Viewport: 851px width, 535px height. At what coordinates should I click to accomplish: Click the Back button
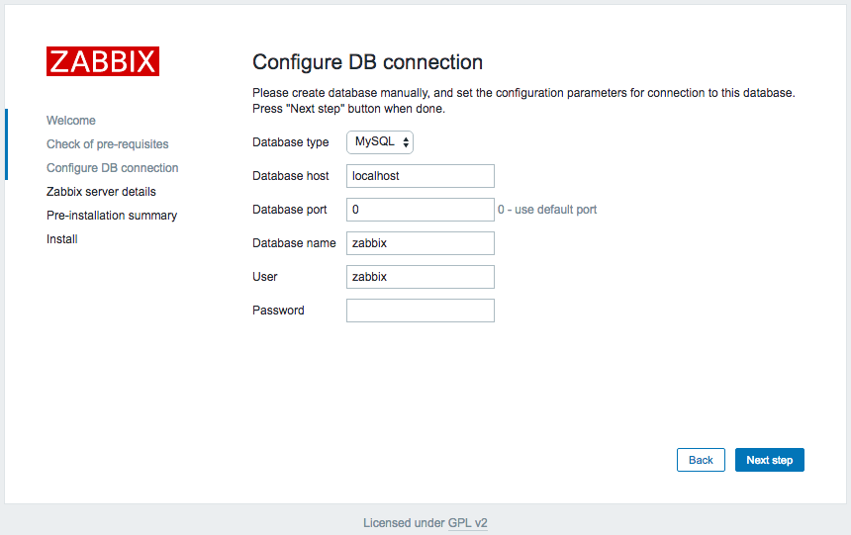coord(701,460)
